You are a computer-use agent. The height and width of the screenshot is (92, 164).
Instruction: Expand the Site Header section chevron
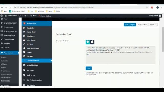point(49,85)
